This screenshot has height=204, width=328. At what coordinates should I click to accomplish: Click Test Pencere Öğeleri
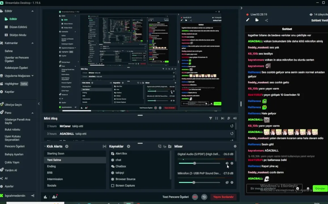pyautogui.click(x=175, y=197)
